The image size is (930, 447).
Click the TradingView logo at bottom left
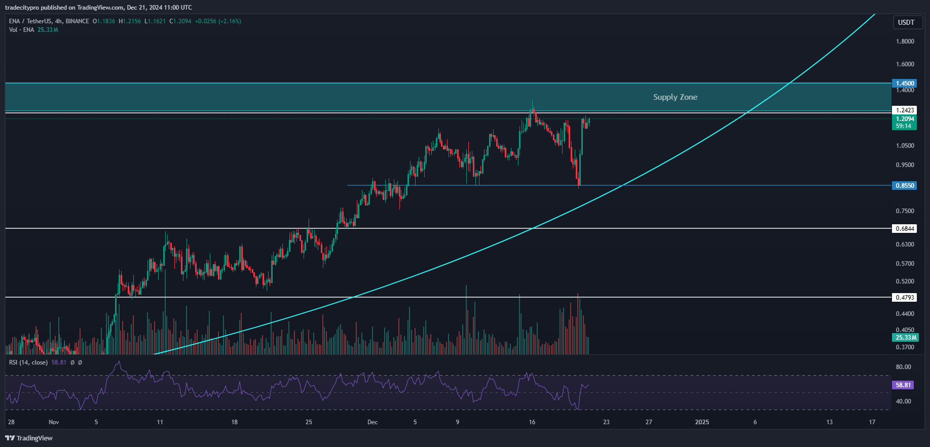pyautogui.click(x=29, y=438)
